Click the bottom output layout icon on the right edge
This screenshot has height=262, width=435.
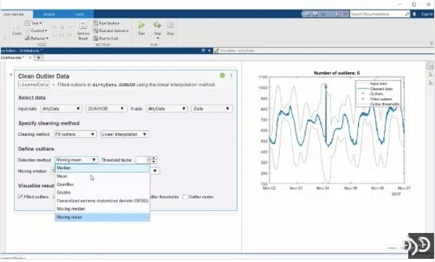pos(430,83)
